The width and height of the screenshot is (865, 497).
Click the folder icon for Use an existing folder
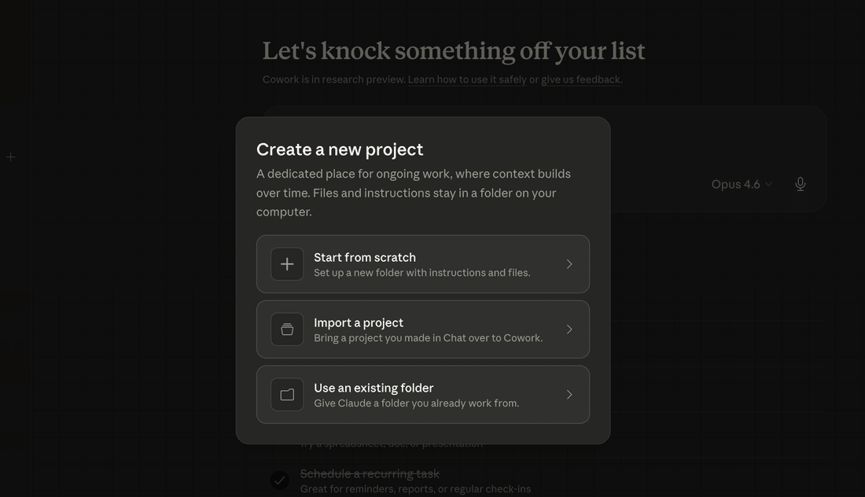(287, 395)
